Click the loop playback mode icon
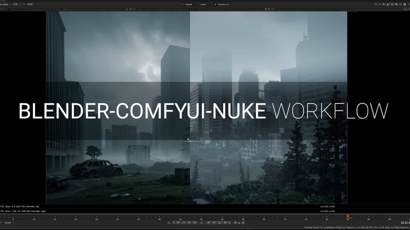Viewport: 410px width, 230px height. click(168, 223)
